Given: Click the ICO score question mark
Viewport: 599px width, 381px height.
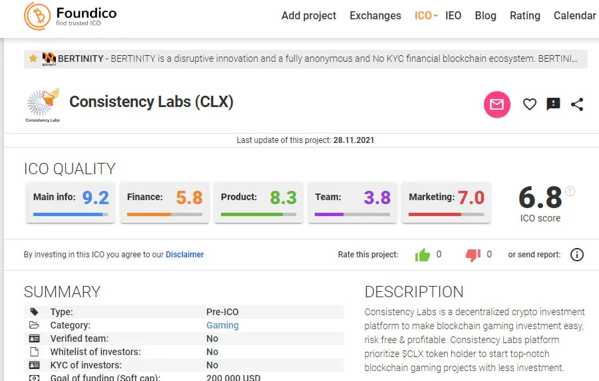Looking at the screenshot, I should tap(570, 191).
